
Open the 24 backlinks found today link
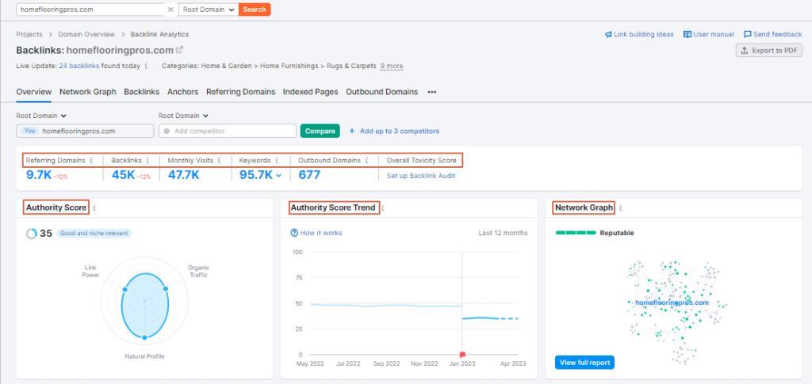(79, 67)
